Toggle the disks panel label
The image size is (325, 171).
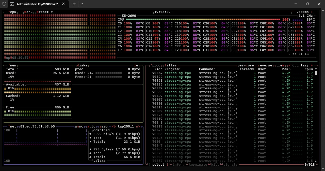tap(82, 65)
